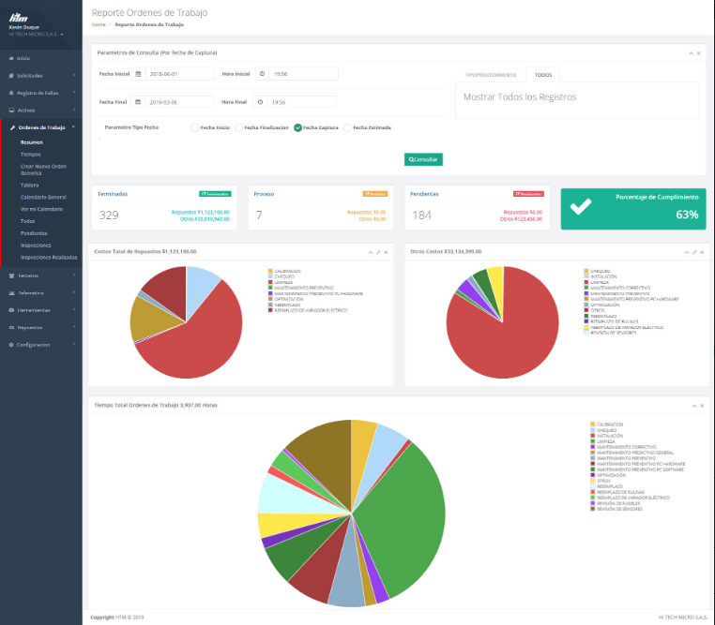
Task: Open the HI TECH MICRO S.A.S. user dropdown
Action: tap(36, 34)
